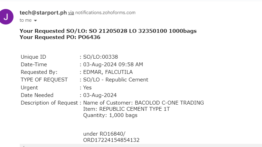Click the "SO/LO - Republic Cement" request type
This screenshot has width=262, height=147.
pos(115,80)
